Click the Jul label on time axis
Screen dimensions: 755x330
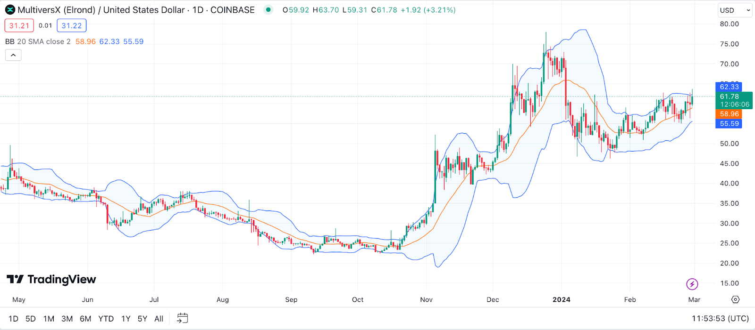(x=154, y=300)
